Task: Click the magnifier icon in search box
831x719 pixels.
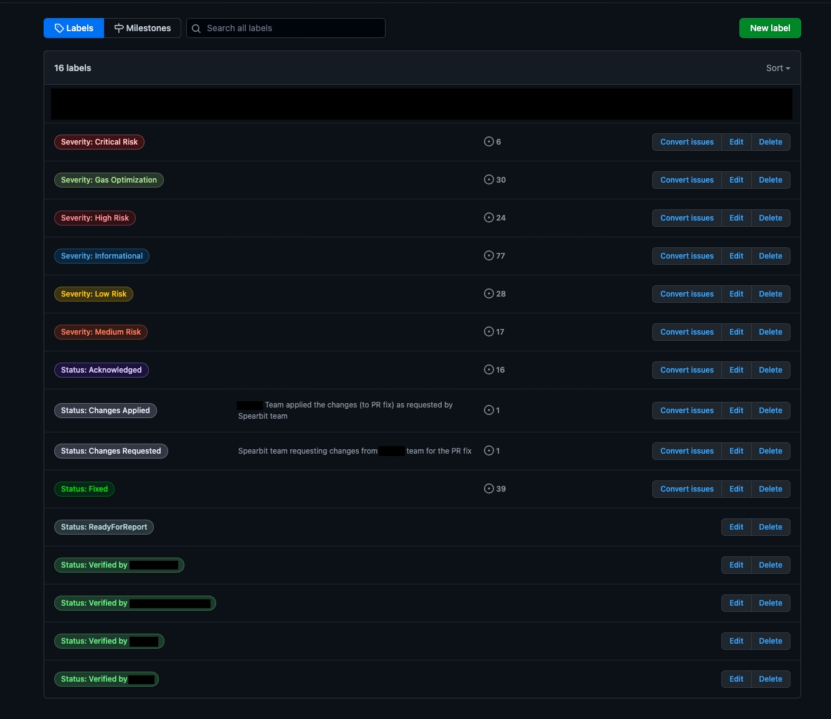Action: [196, 29]
